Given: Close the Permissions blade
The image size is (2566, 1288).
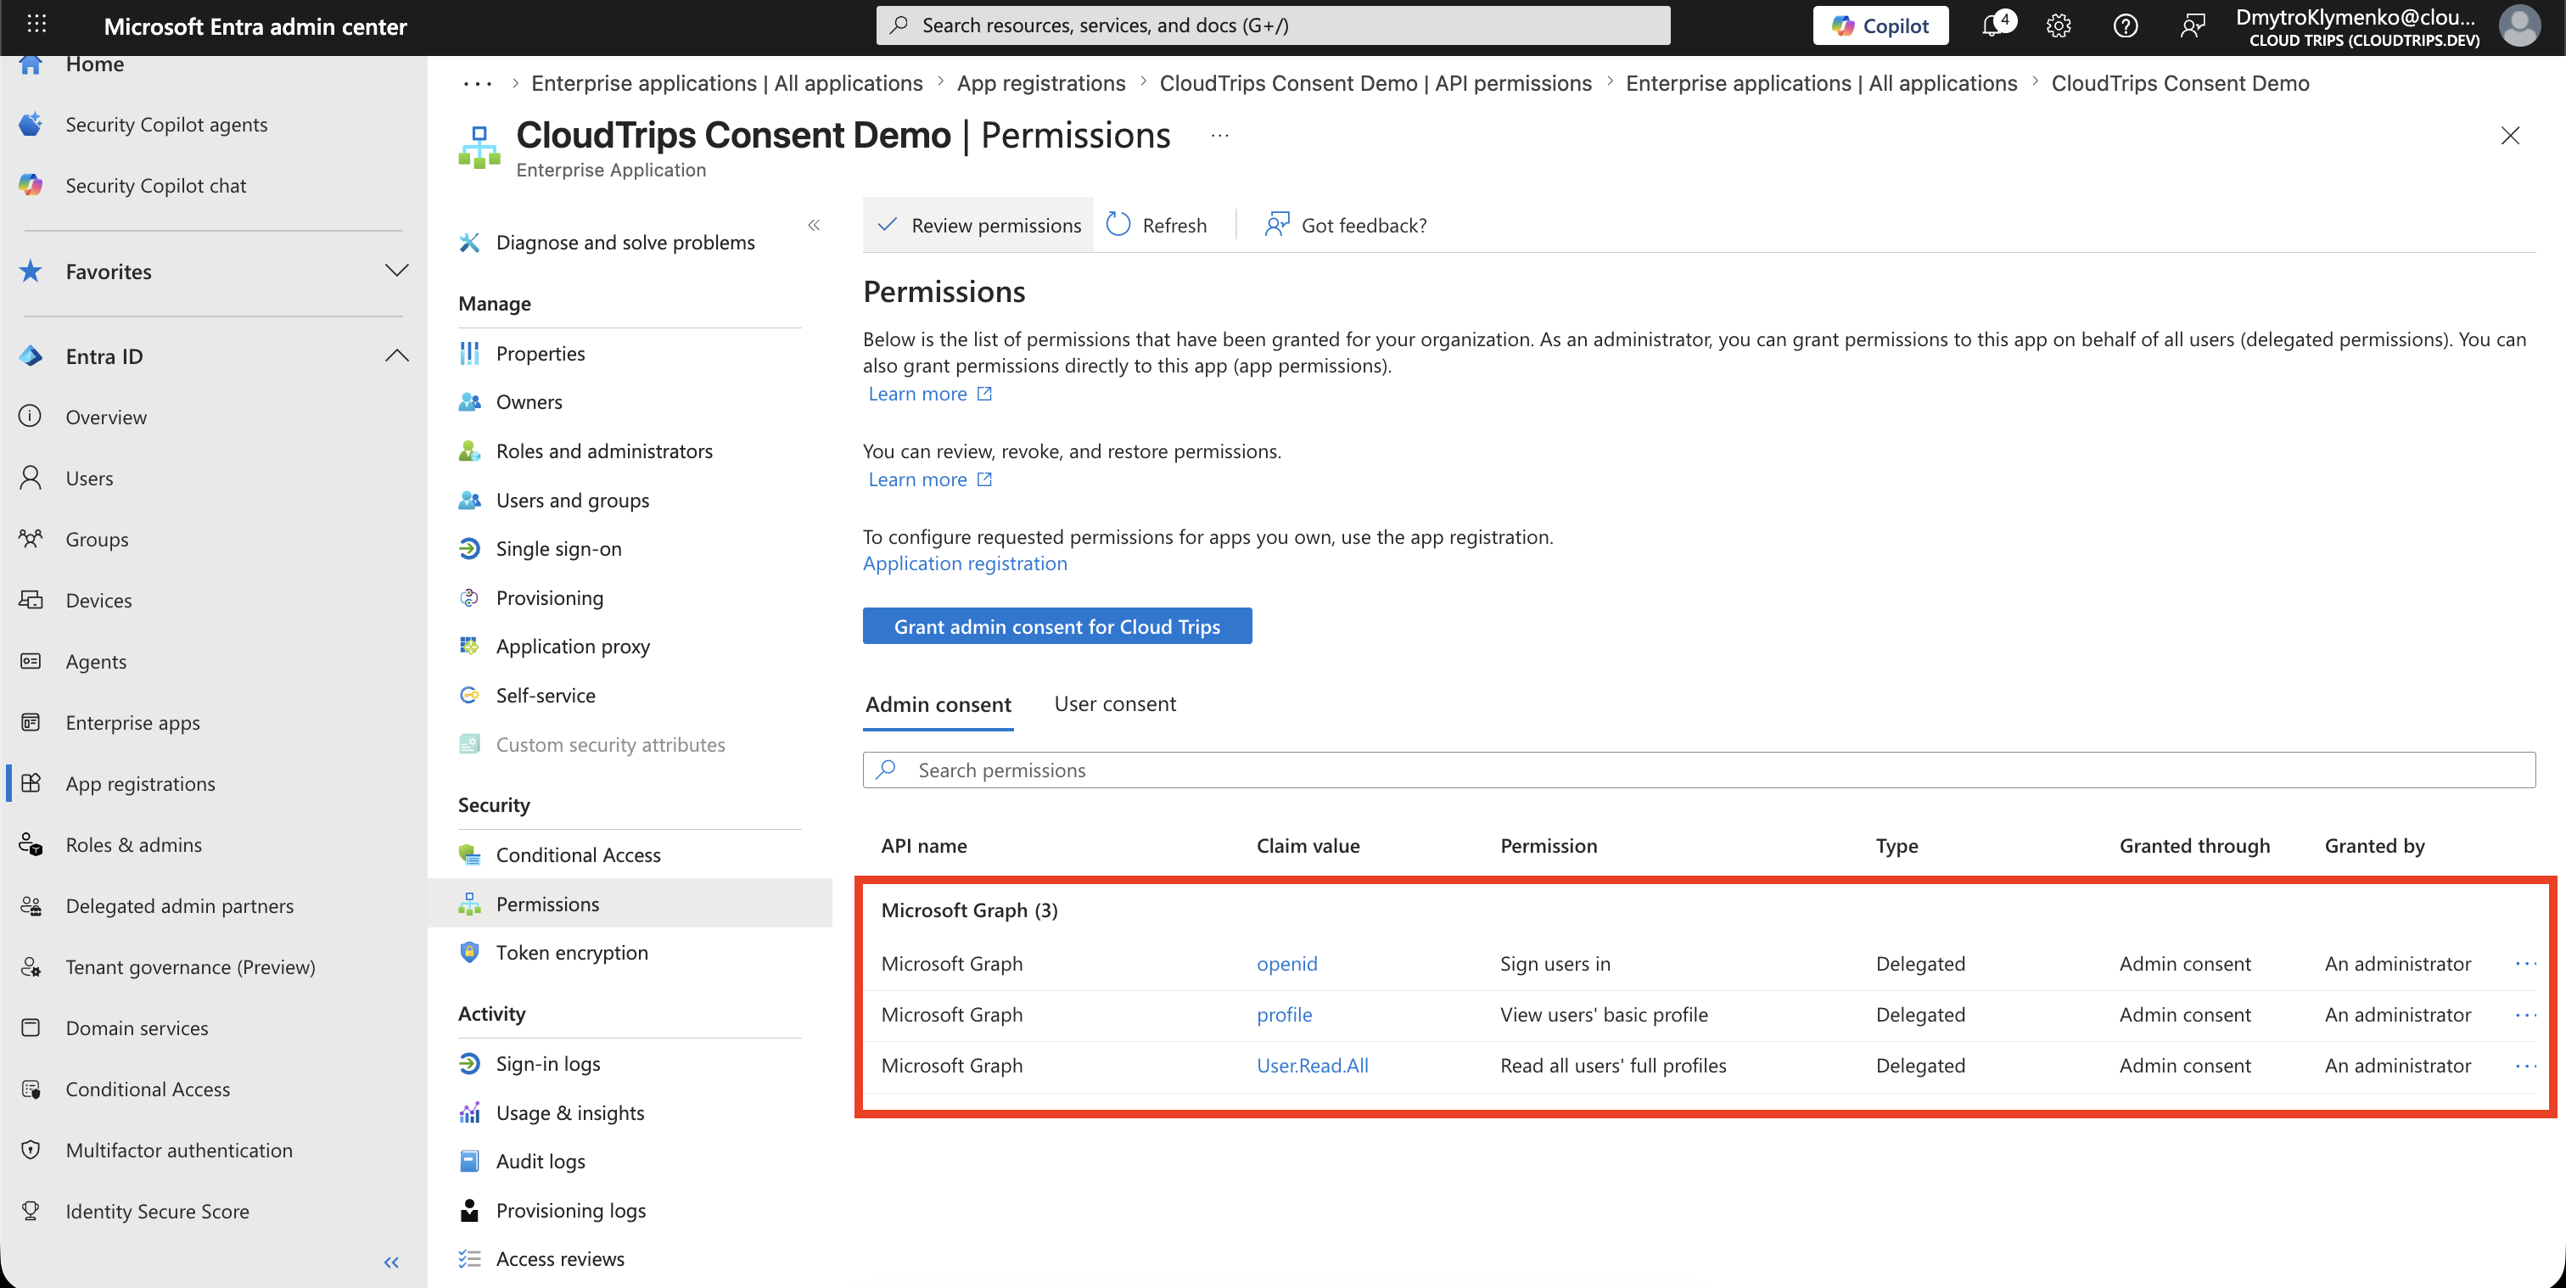Looking at the screenshot, I should pos(2510,136).
